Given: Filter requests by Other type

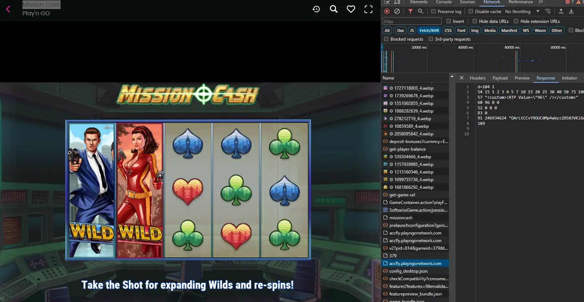Looking at the screenshot, I should (x=557, y=30).
